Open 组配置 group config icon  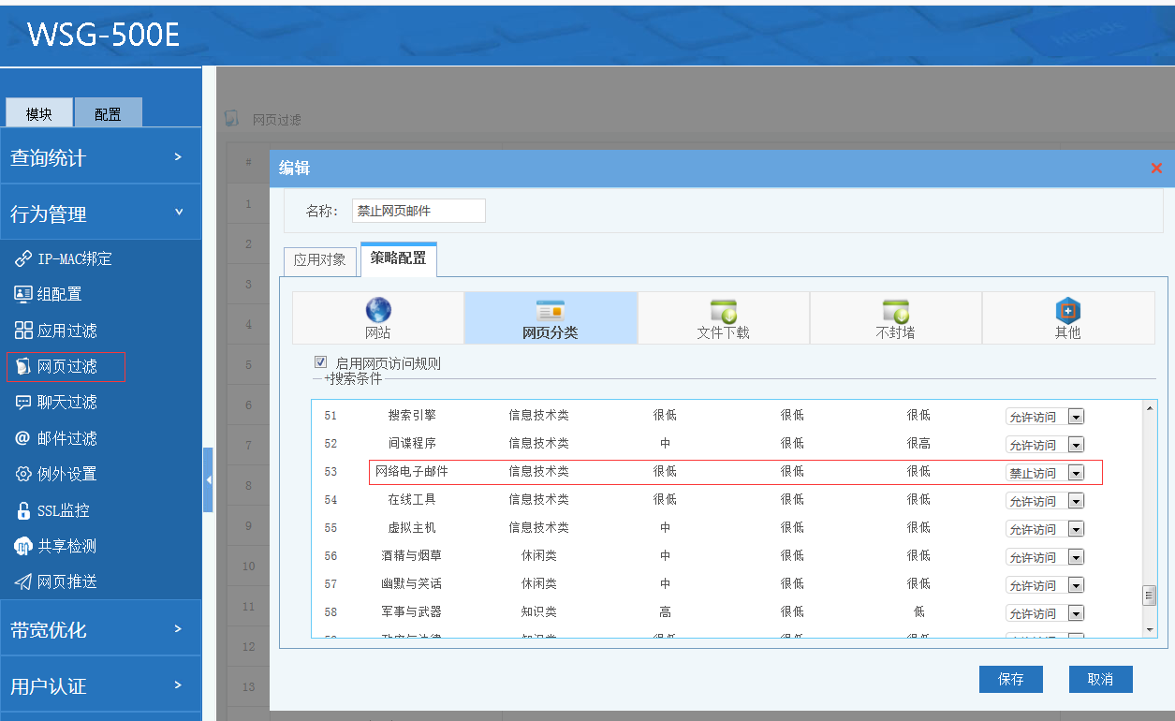click(23, 294)
